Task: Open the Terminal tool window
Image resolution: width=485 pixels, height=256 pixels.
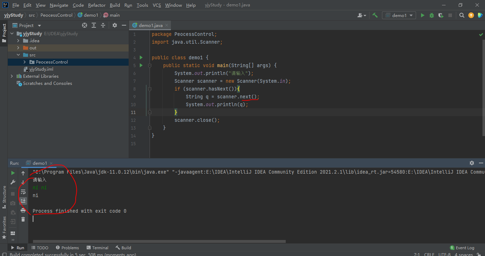Action: click(x=97, y=247)
